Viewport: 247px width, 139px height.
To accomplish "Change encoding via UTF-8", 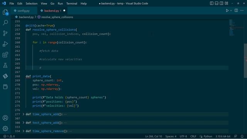I will click(183, 136).
